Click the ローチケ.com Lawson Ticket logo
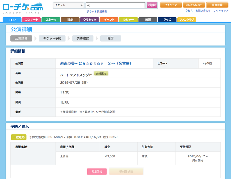The width and height of the screenshot is (231, 179). coord(23,8)
